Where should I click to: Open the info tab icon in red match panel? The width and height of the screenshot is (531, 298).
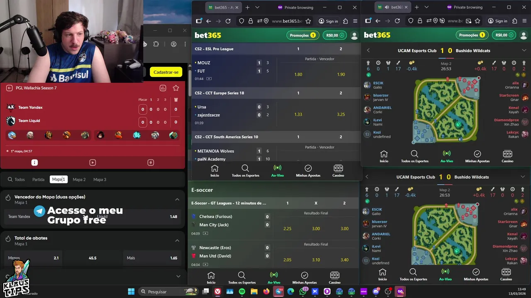[x=34, y=163]
